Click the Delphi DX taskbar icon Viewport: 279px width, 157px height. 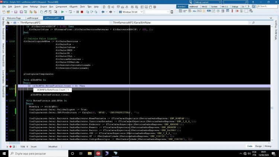(98, 153)
